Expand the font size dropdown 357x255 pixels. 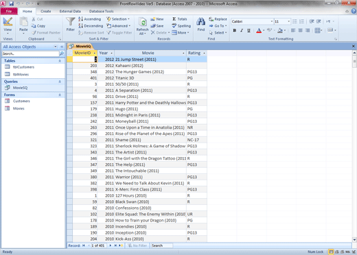coord(289,21)
